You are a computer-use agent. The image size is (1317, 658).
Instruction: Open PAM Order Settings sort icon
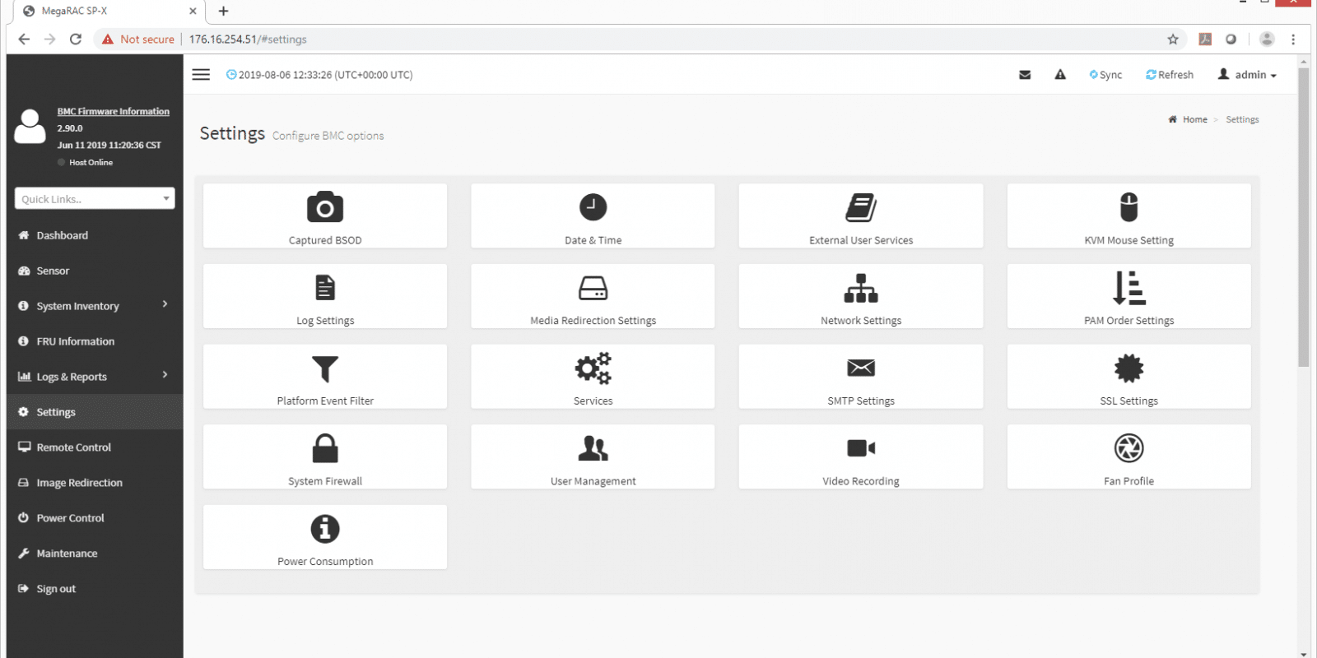(1129, 288)
